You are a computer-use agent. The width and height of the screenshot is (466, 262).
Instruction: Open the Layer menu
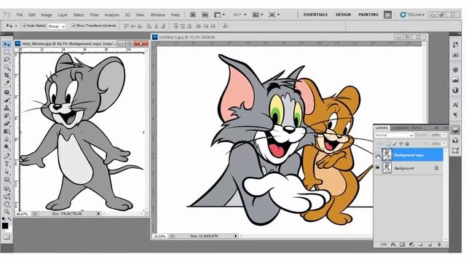tap(63, 15)
